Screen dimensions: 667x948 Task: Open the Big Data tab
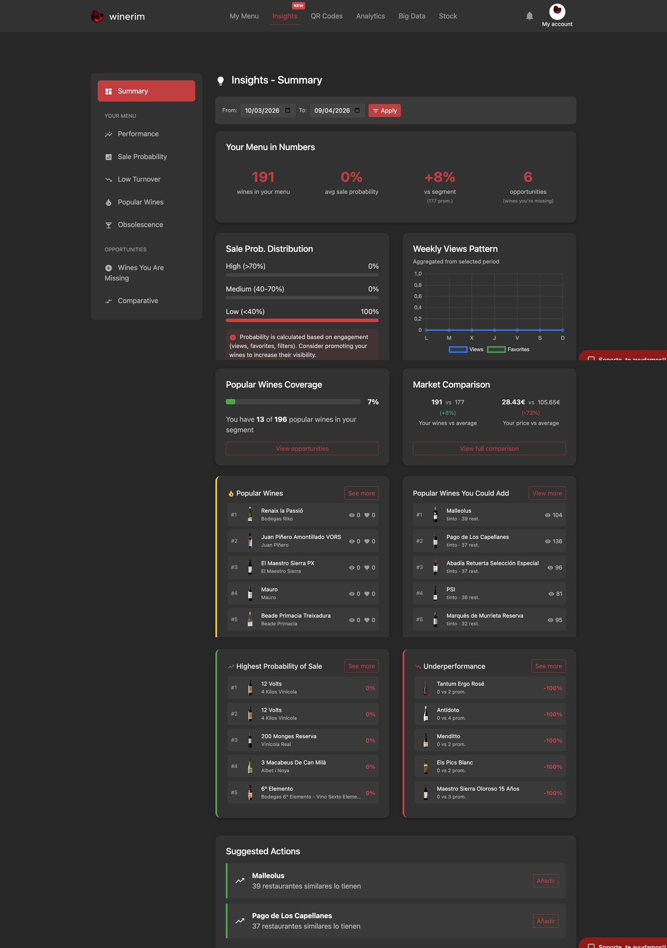pyautogui.click(x=412, y=16)
